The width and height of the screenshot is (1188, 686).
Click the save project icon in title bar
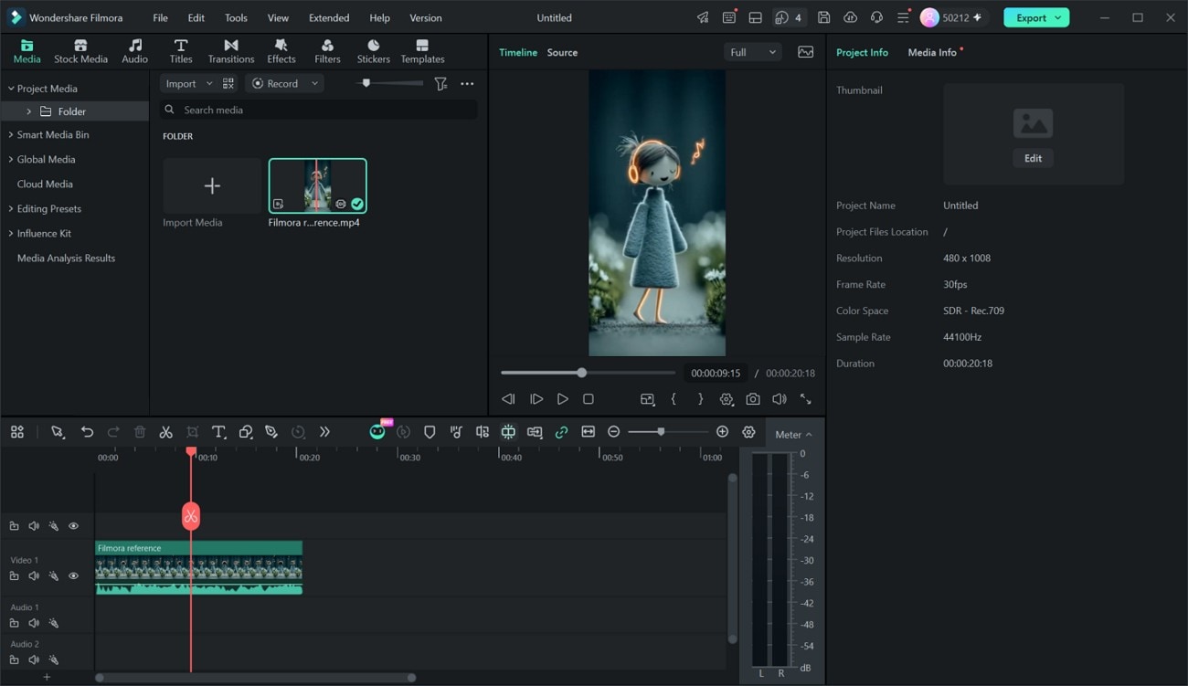coord(824,17)
